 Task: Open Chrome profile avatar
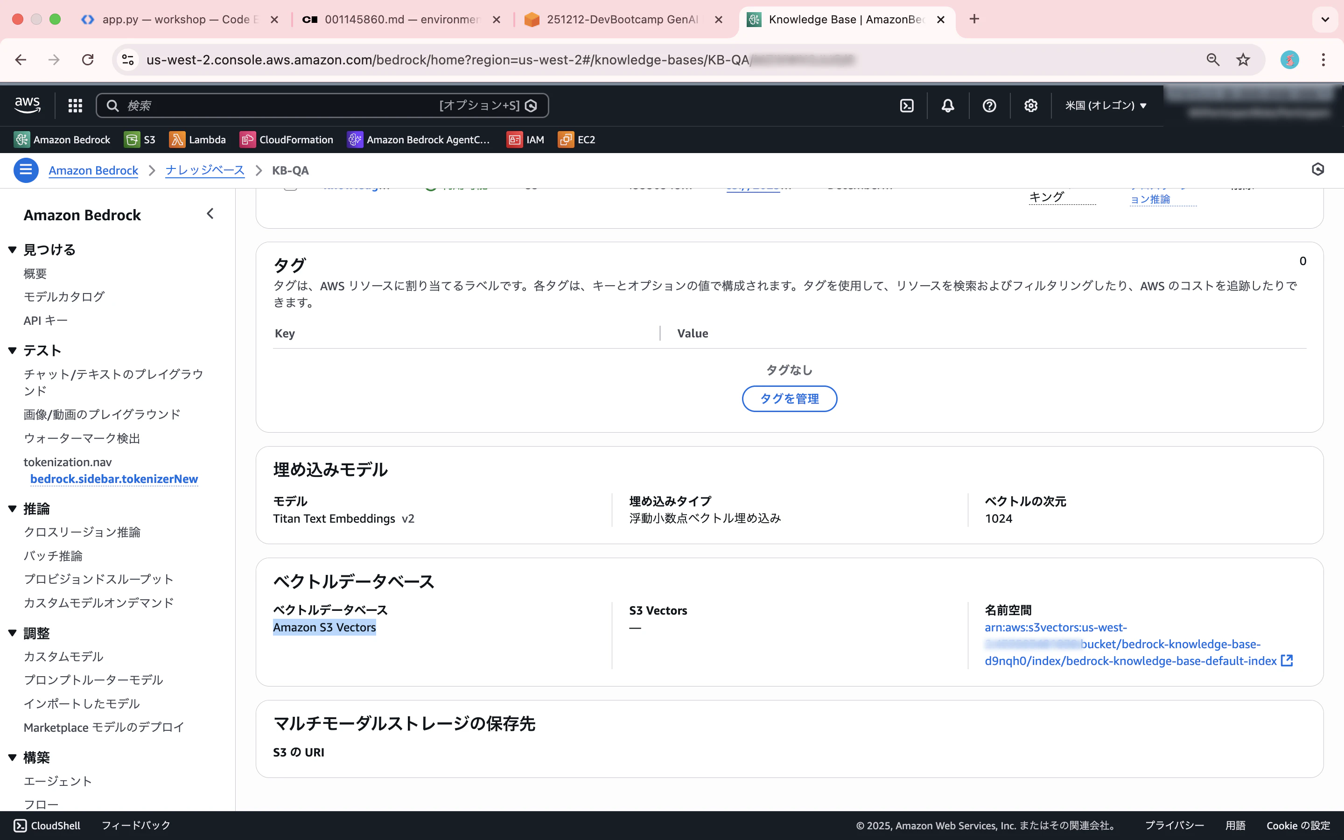pyautogui.click(x=1289, y=59)
